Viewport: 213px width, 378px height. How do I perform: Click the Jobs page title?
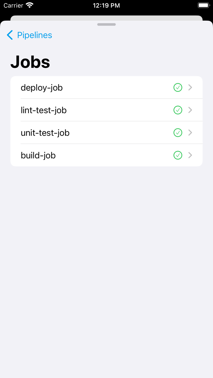[x=30, y=62]
